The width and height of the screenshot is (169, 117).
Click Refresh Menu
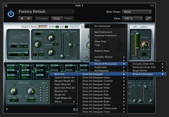(x=108, y=51)
